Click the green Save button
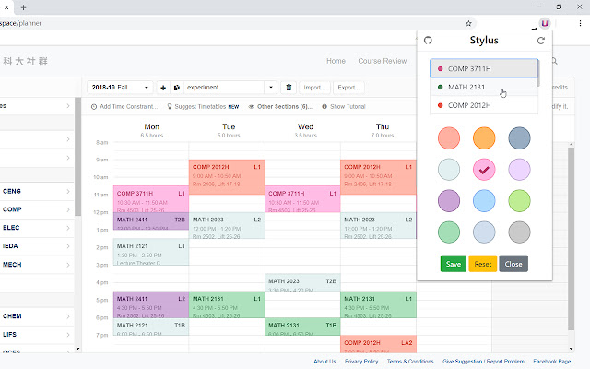The height and width of the screenshot is (369, 590). 453,264
